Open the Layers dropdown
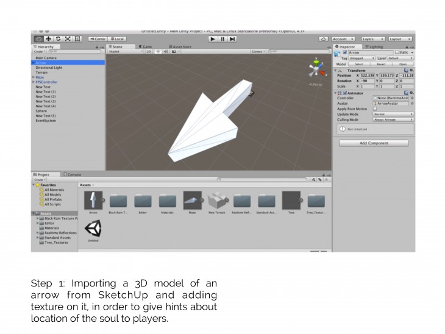Screen dimensions: 445x334 (x=372, y=39)
